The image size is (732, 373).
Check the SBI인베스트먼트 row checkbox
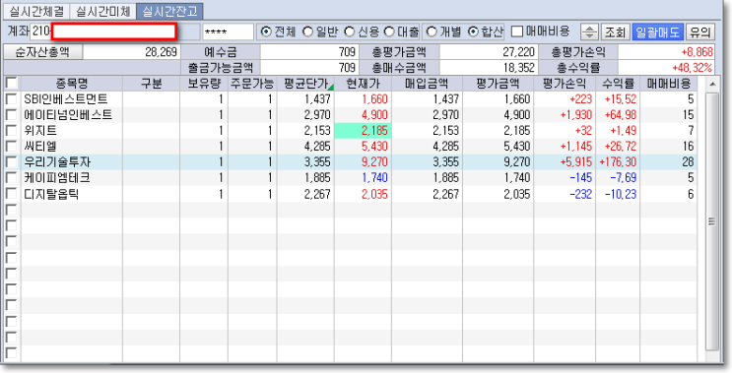pos(11,98)
